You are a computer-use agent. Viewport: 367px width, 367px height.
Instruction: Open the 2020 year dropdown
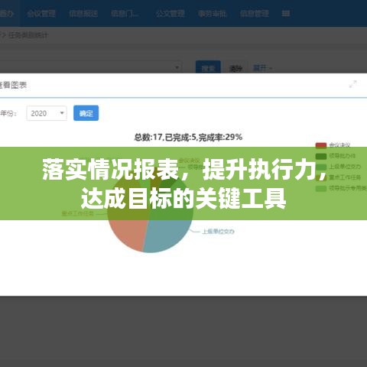click(47, 113)
